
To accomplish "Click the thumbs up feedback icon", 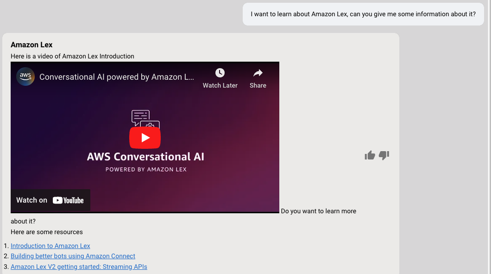I will 370,155.
